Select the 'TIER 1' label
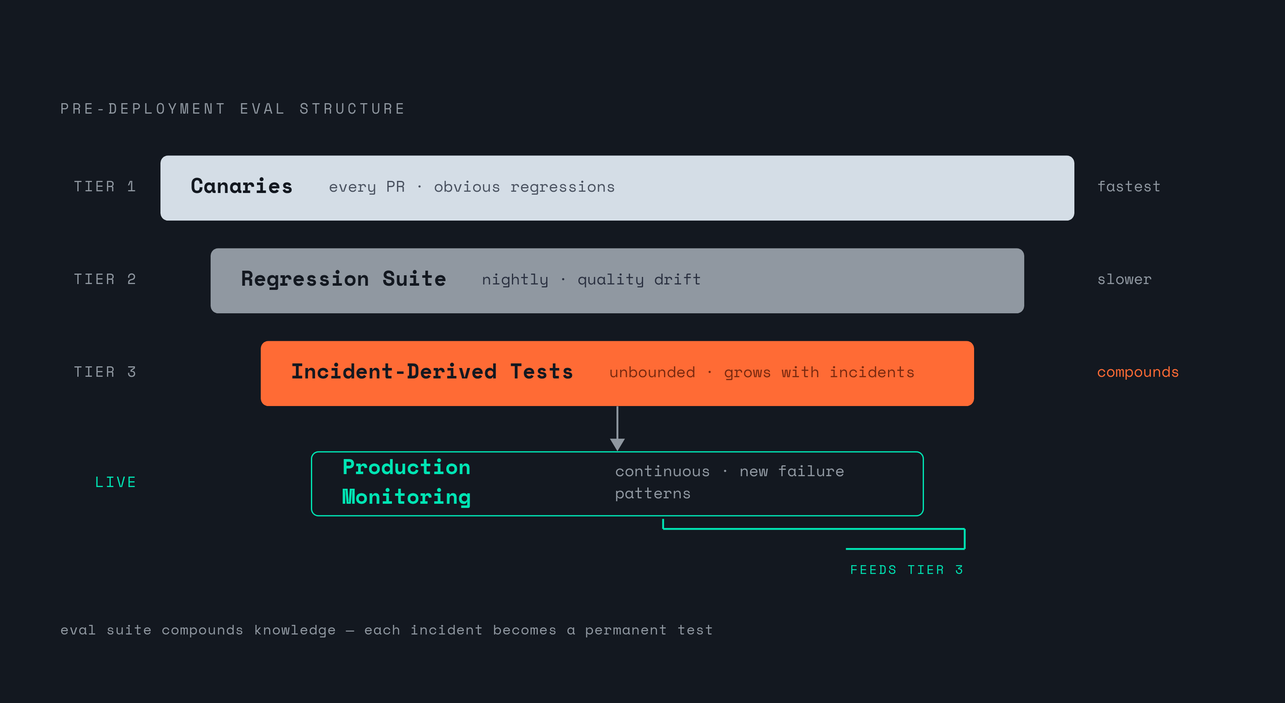Screen dimensions: 1285x703 105,186
